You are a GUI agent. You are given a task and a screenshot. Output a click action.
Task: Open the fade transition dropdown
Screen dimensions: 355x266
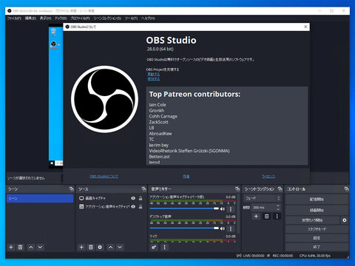263,198
